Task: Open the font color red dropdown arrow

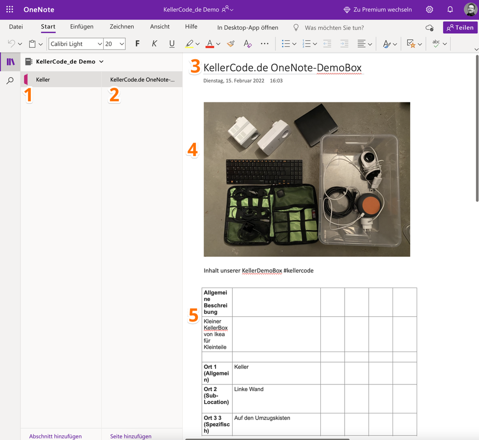Action: pos(218,44)
